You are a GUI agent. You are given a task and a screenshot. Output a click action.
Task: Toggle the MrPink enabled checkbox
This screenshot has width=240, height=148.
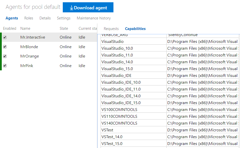point(5,66)
